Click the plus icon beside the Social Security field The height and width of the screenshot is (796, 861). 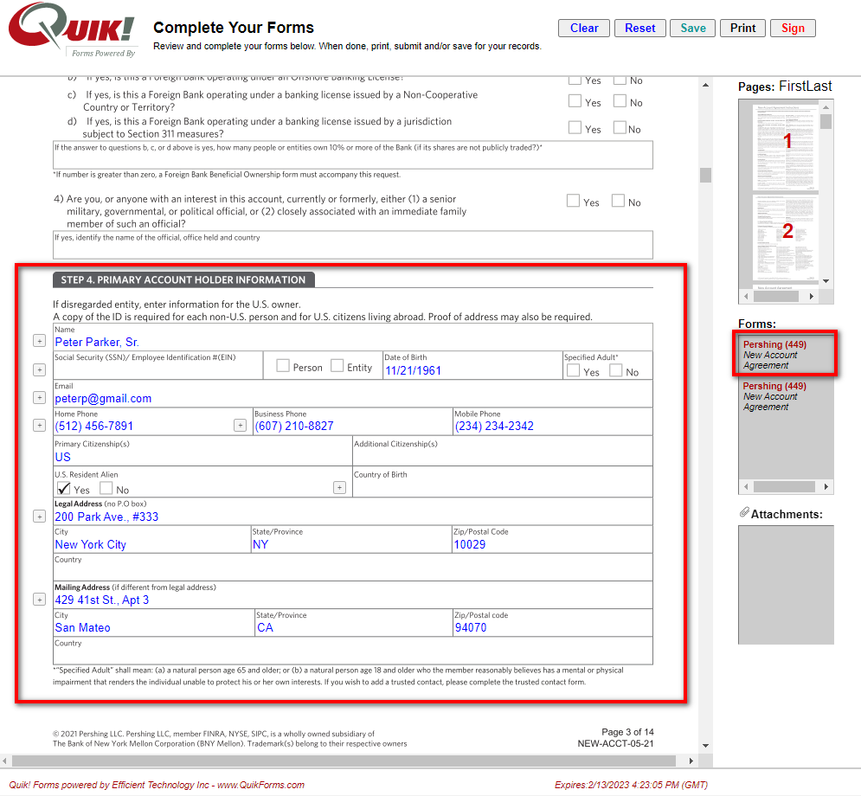39,369
